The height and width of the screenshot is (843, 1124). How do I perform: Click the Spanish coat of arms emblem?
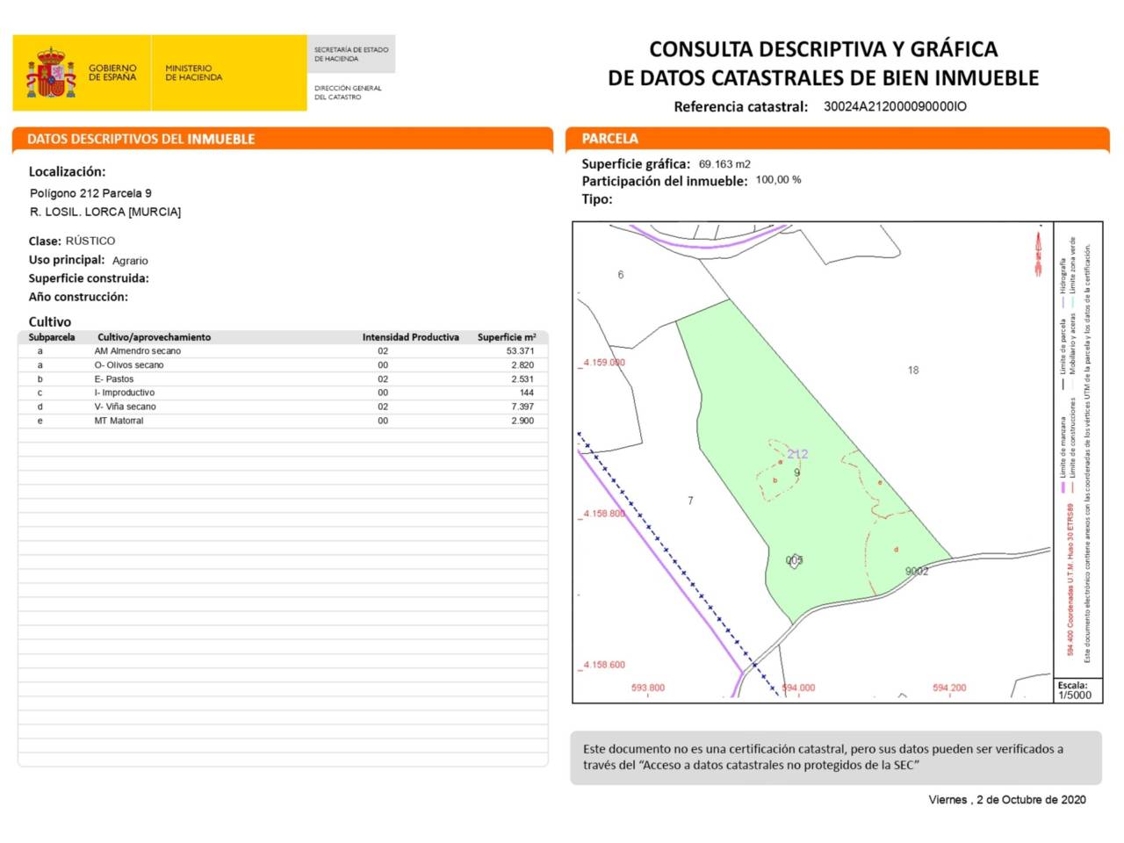[x=51, y=73]
